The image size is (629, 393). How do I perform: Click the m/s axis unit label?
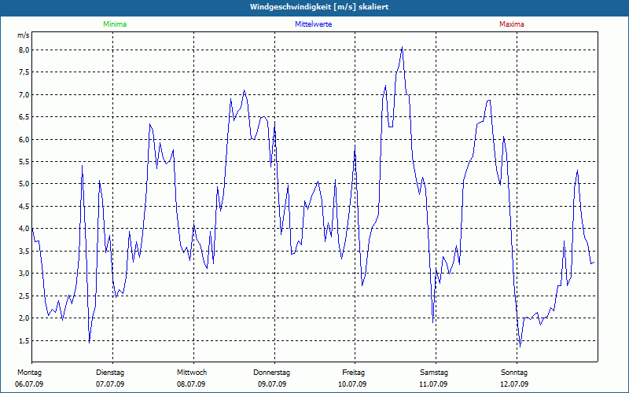click(x=24, y=35)
